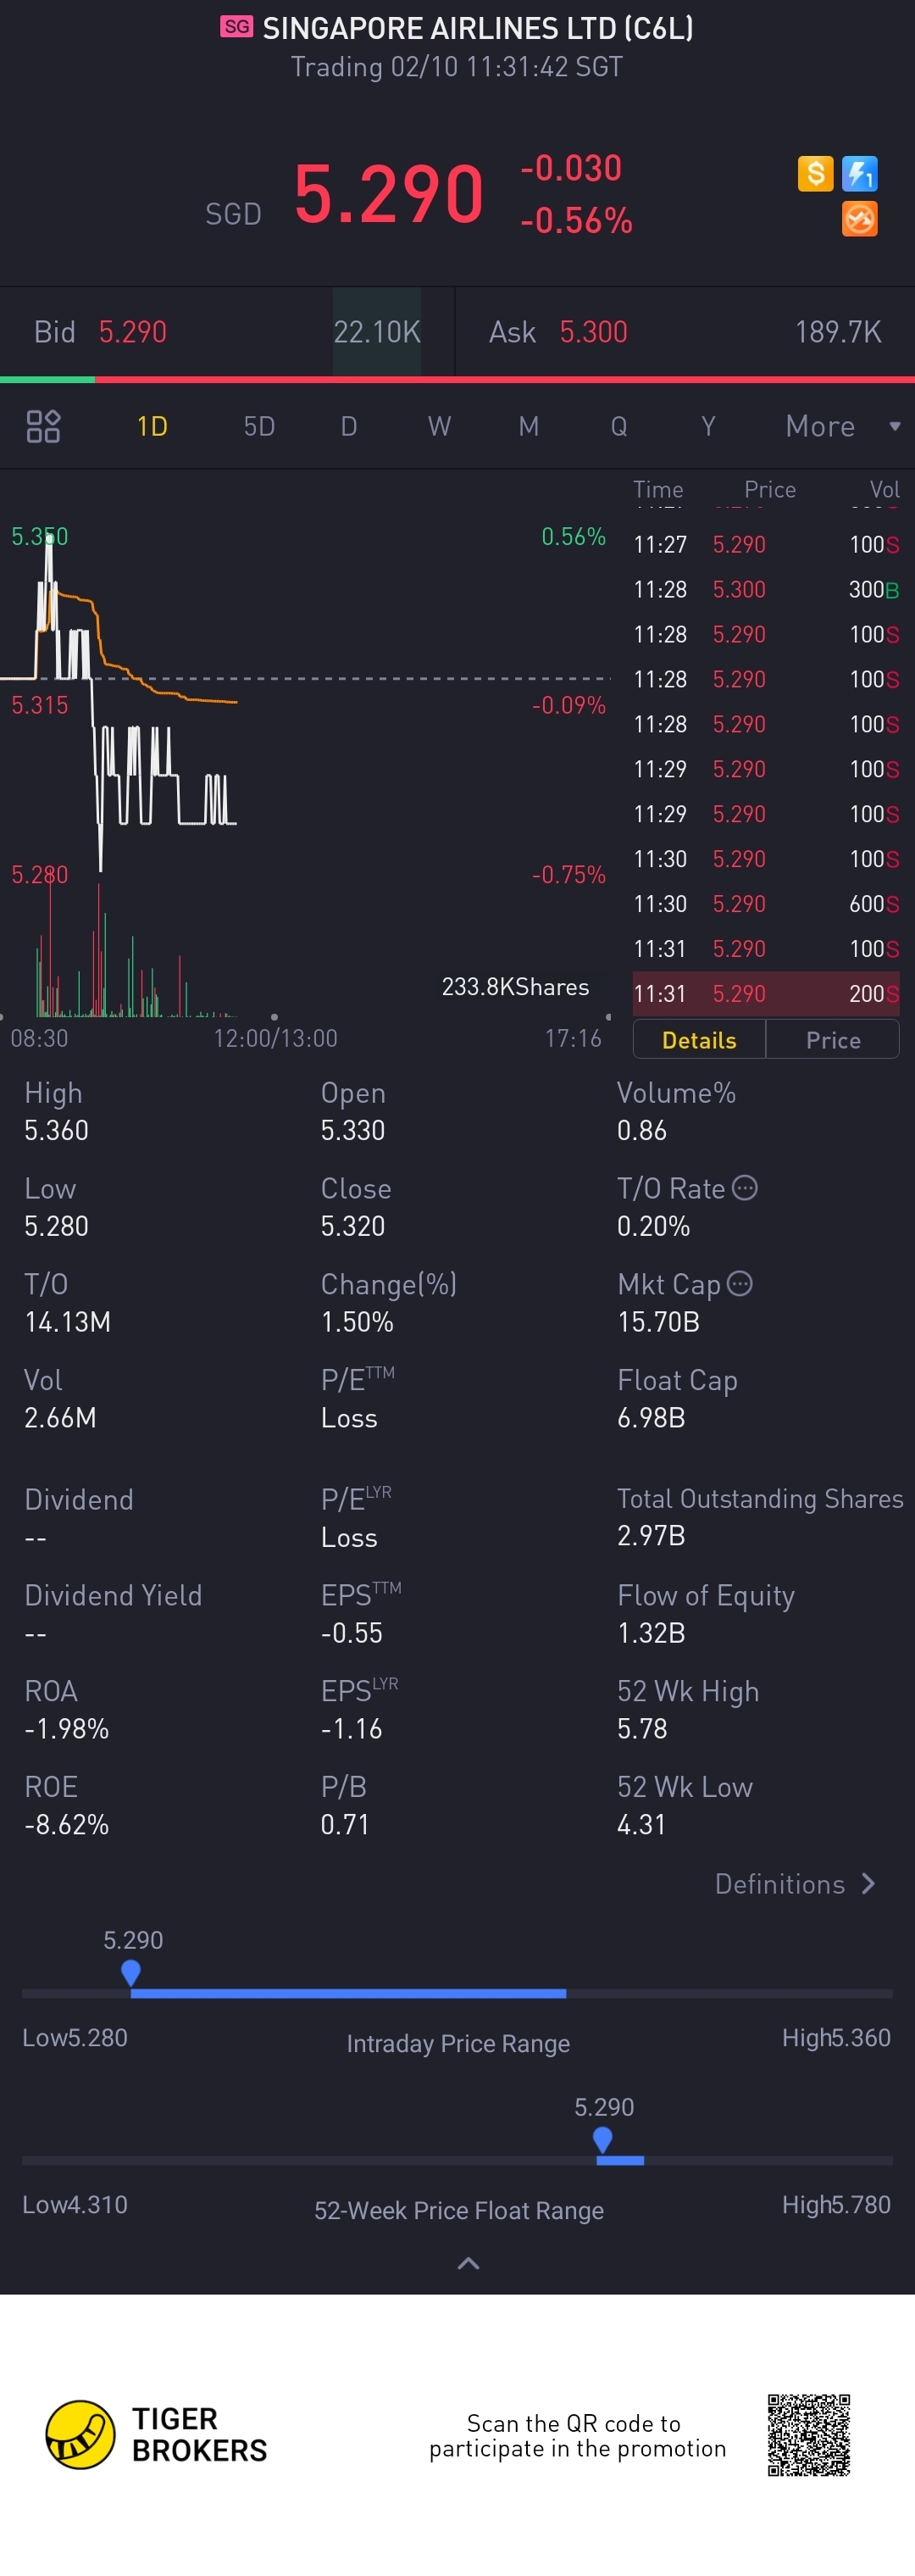915x2576 pixels.
Task: Tap the intraday price range marker
Action: pyautogui.click(x=131, y=1972)
